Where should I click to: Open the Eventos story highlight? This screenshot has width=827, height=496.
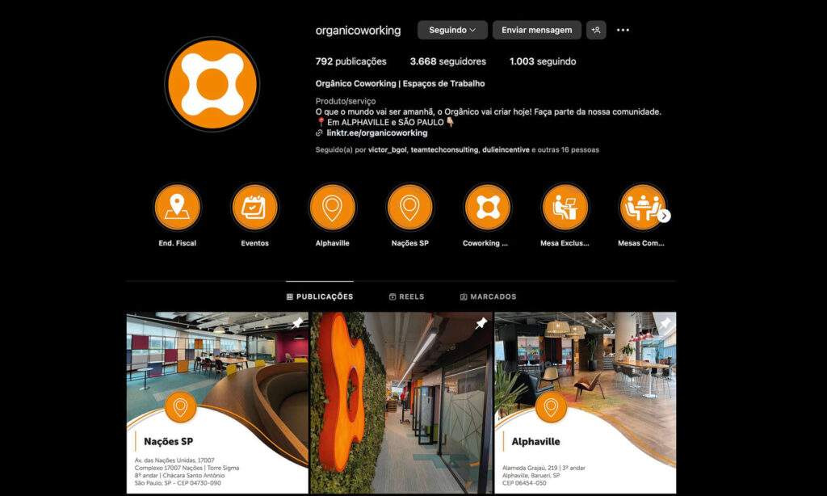pos(254,208)
